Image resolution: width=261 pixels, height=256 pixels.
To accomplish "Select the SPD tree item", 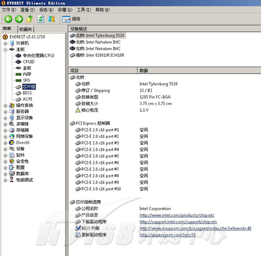I will (27, 80).
